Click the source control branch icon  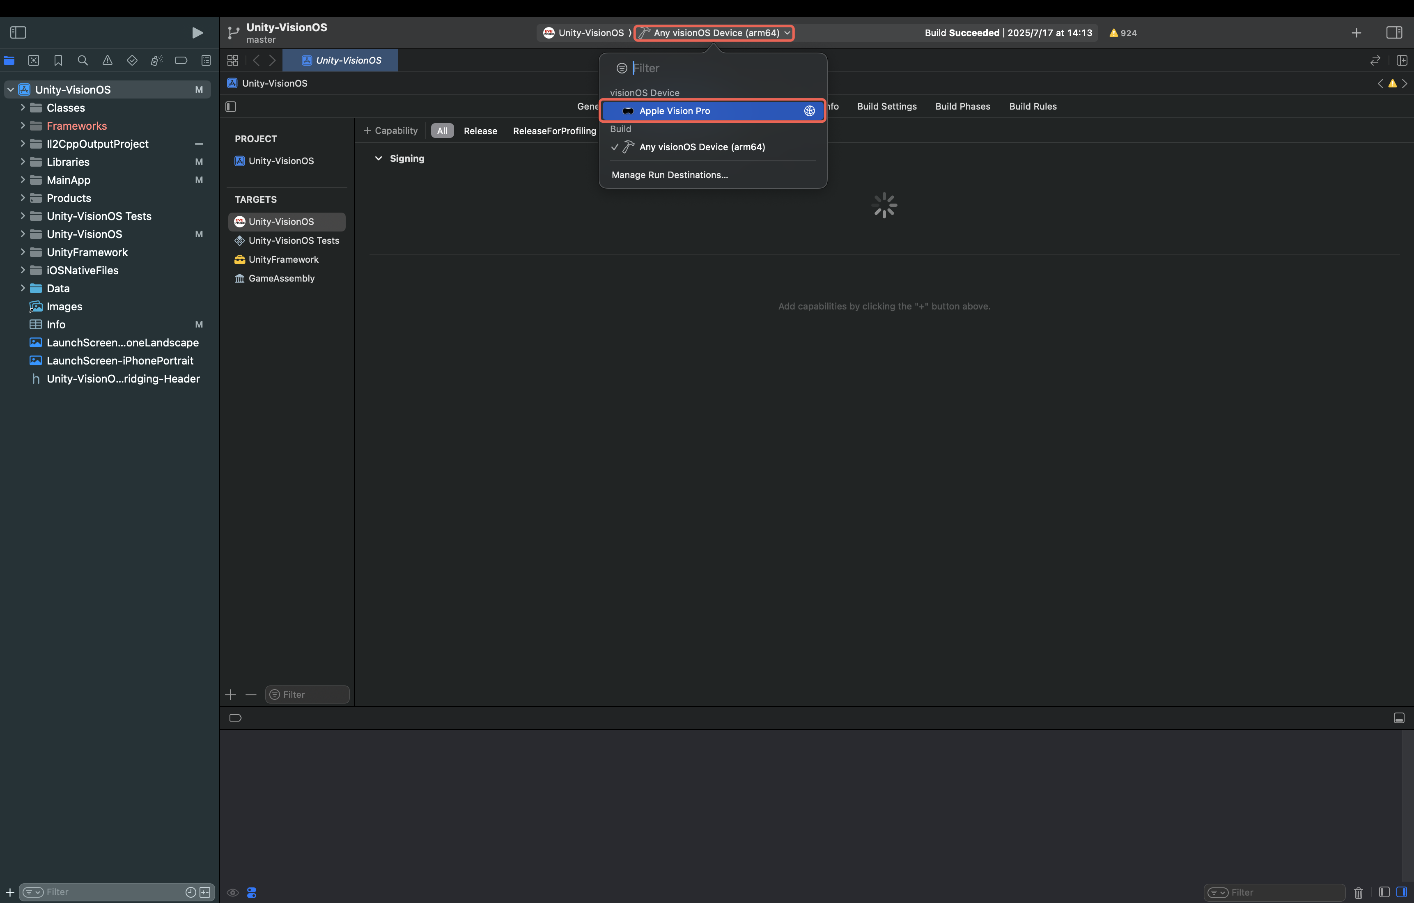coord(233,33)
